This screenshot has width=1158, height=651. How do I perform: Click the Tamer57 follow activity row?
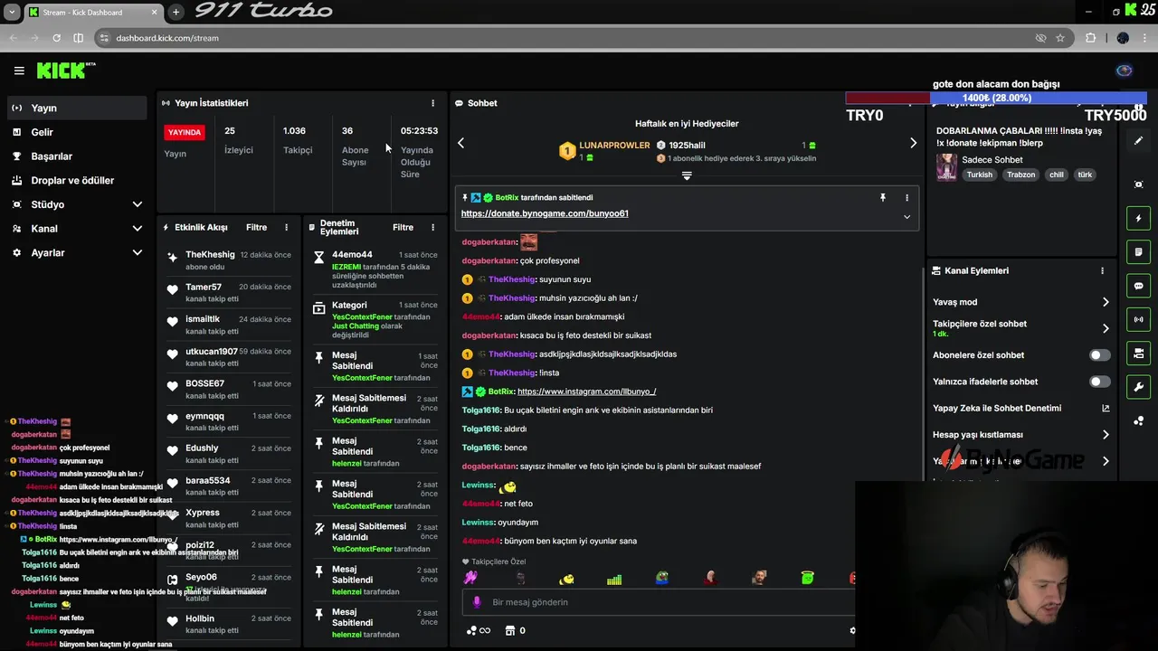(230, 292)
